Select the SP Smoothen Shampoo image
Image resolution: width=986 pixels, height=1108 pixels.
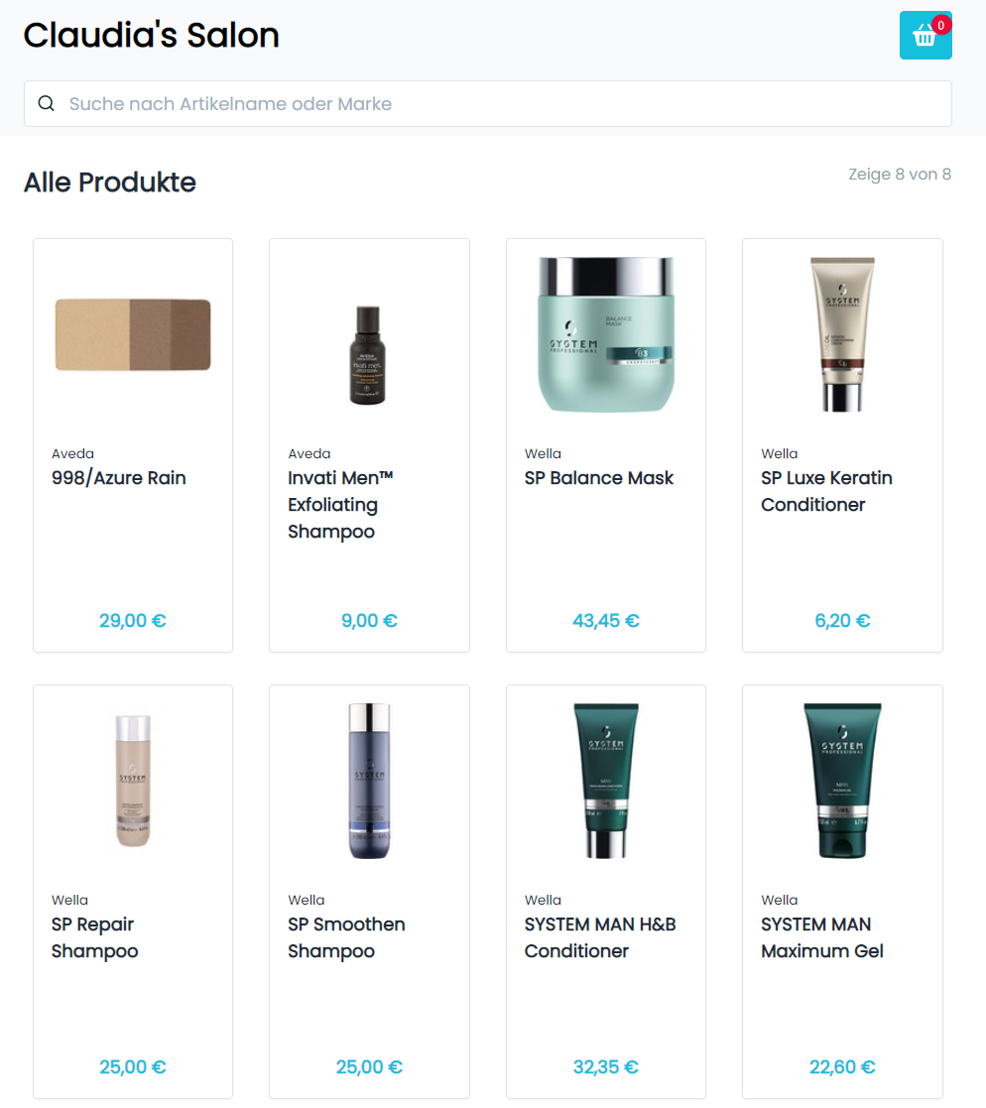coord(369,781)
